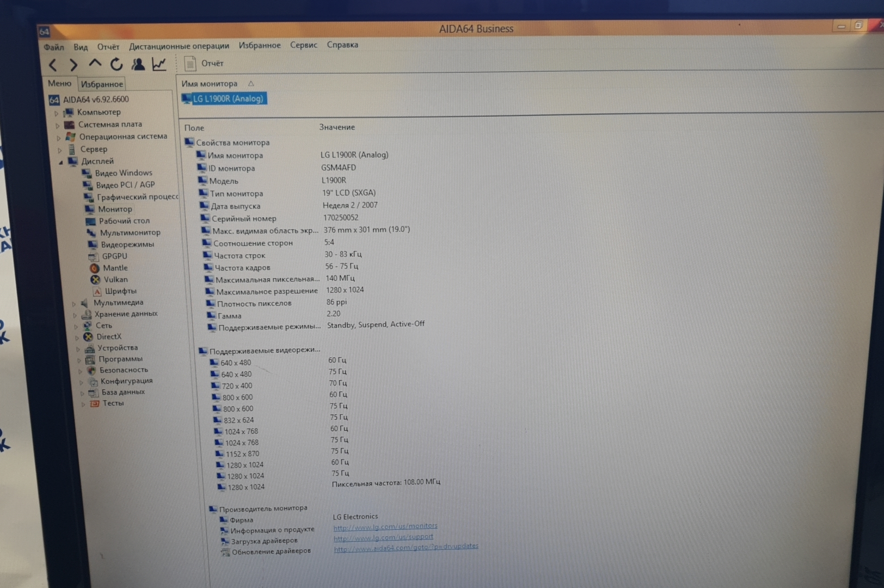The height and width of the screenshot is (588, 884).
Task: Go up one level with Up arrow
Action: [x=95, y=64]
